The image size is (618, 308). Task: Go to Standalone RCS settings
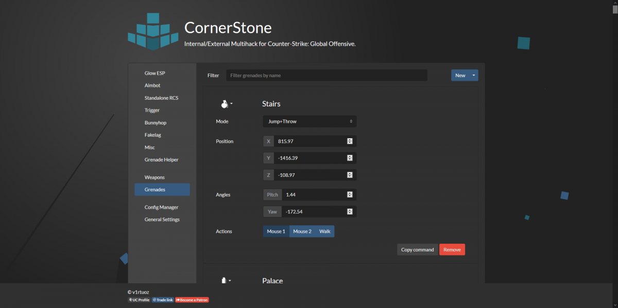tap(162, 98)
